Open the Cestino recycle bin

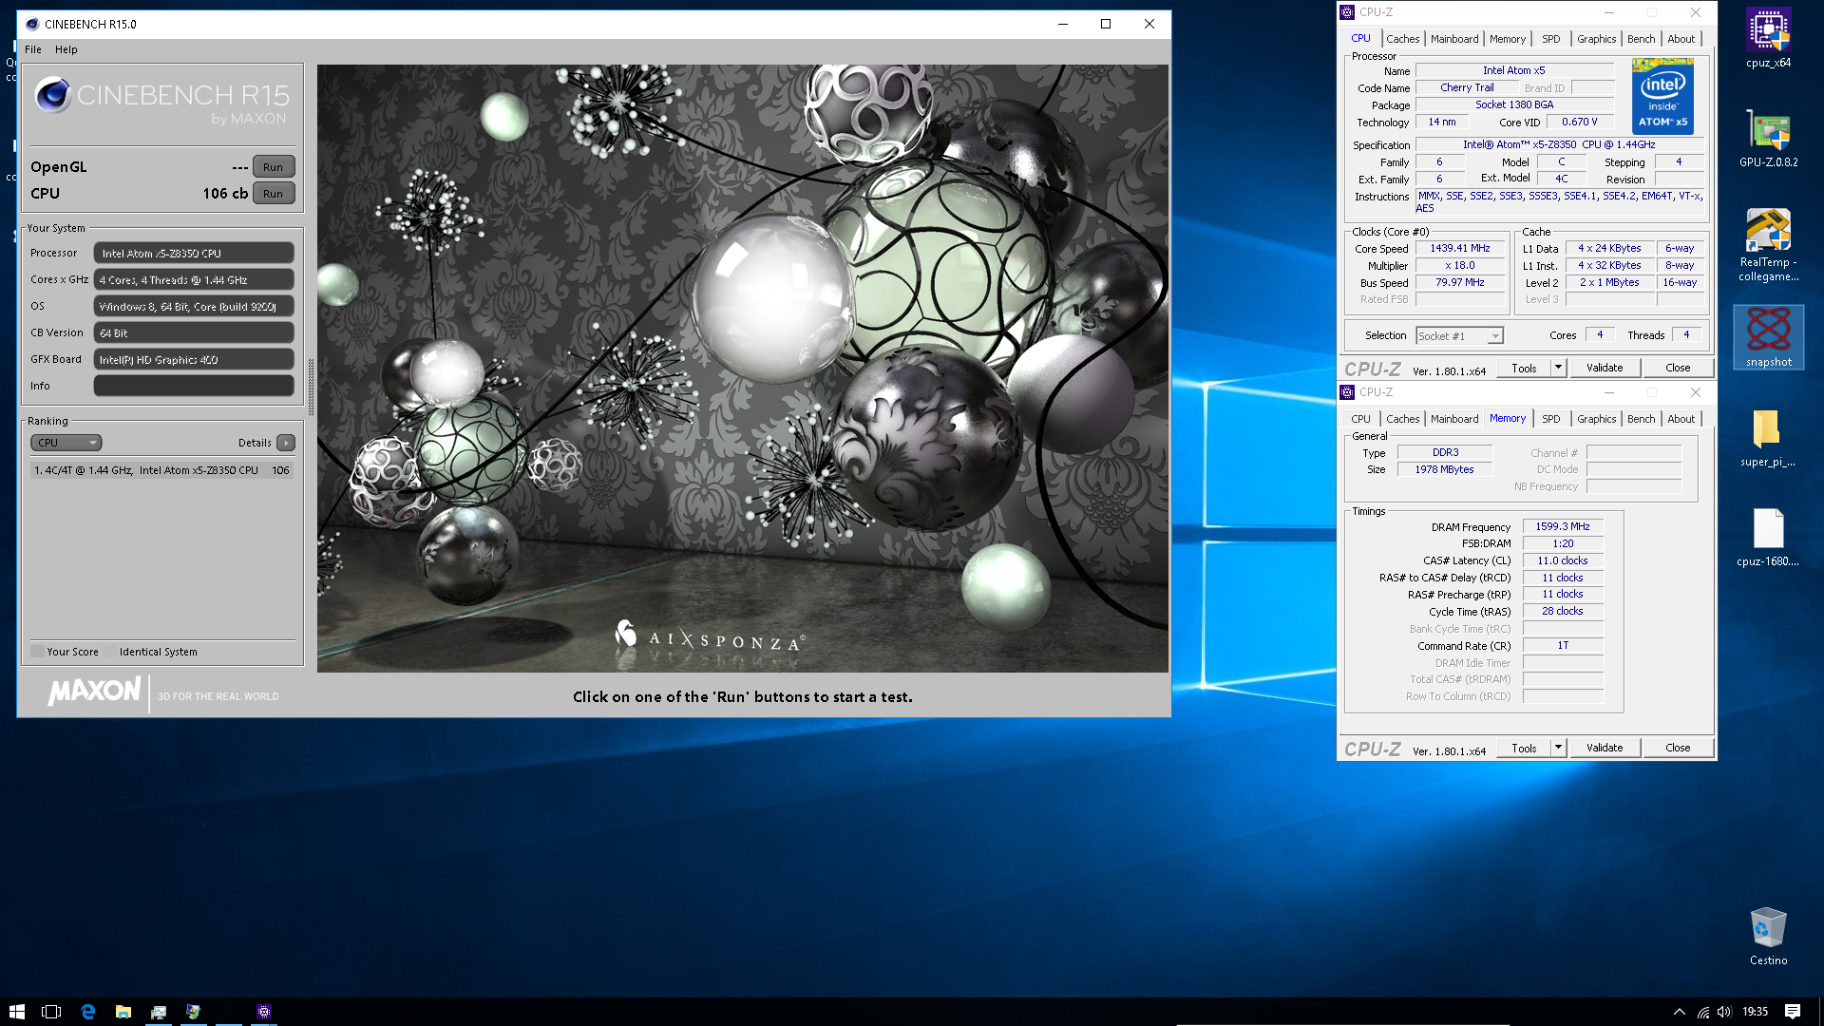[x=1768, y=936]
